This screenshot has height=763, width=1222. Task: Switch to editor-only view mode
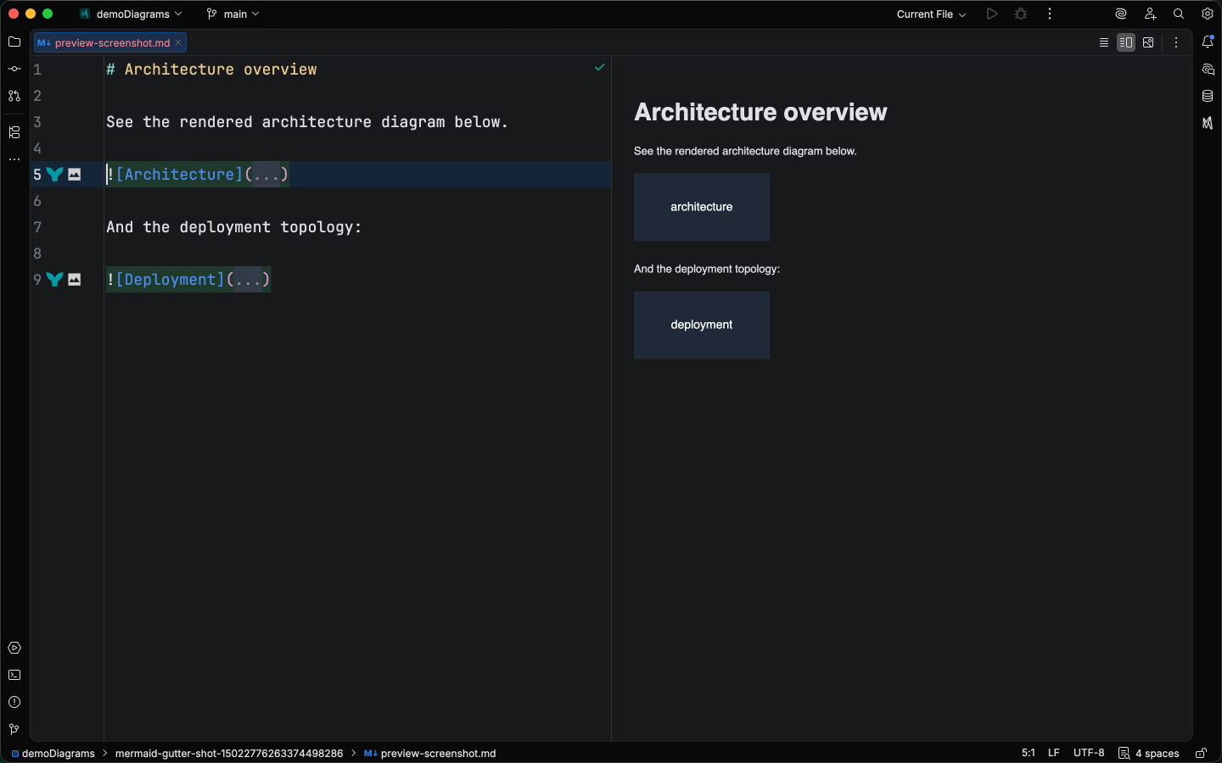(1104, 42)
